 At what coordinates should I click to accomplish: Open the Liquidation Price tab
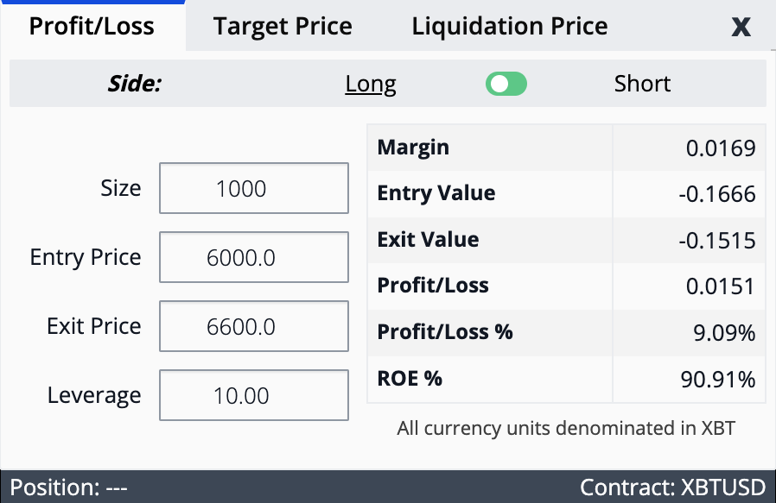(x=510, y=26)
